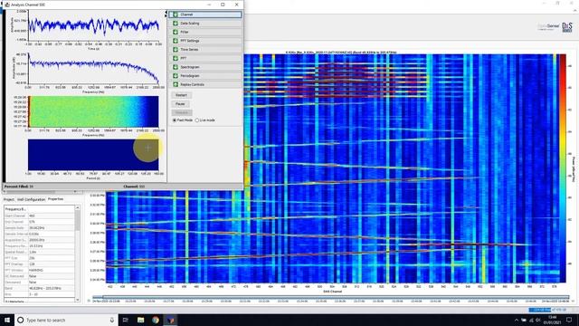Expand the FFT section
Screen dimensions: 579x326
[x=205, y=58]
